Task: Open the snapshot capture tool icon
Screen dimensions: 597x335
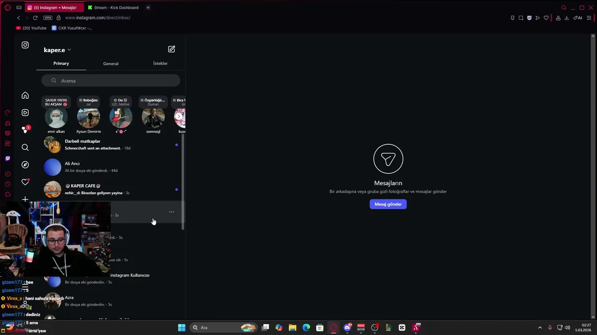Action: [521, 18]
